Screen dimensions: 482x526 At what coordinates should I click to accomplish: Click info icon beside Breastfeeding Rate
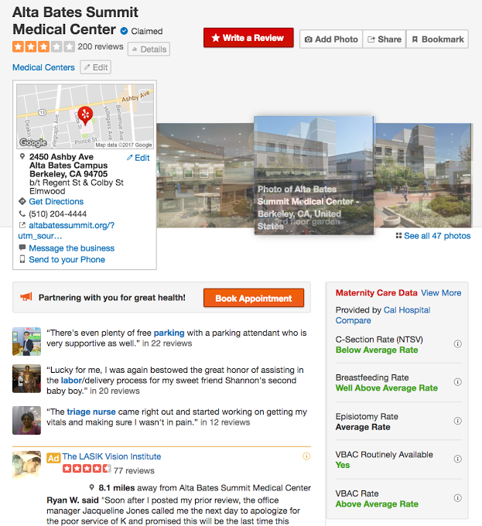457,382
